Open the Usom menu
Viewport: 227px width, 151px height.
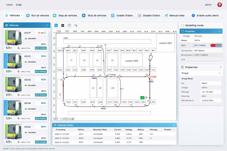[9, 5]
